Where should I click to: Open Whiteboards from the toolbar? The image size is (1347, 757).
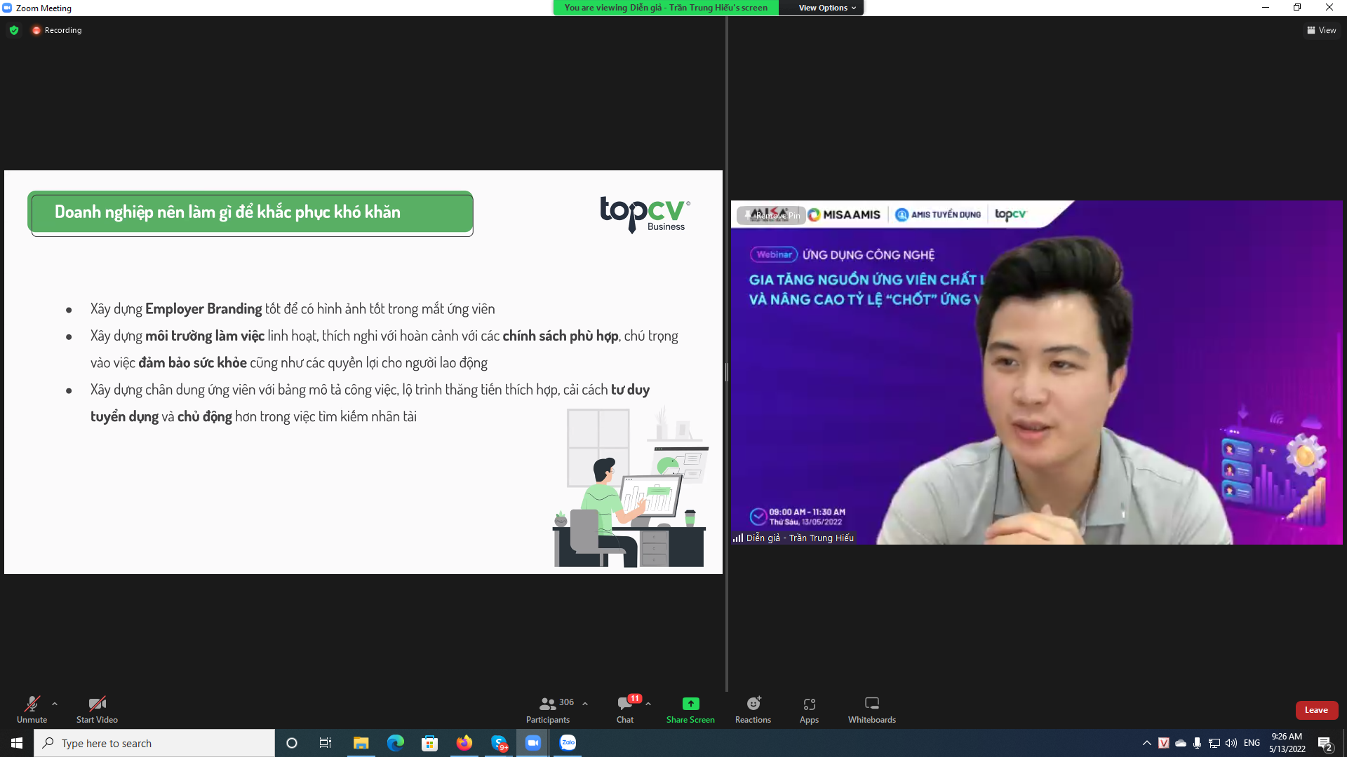coord(871,704)
